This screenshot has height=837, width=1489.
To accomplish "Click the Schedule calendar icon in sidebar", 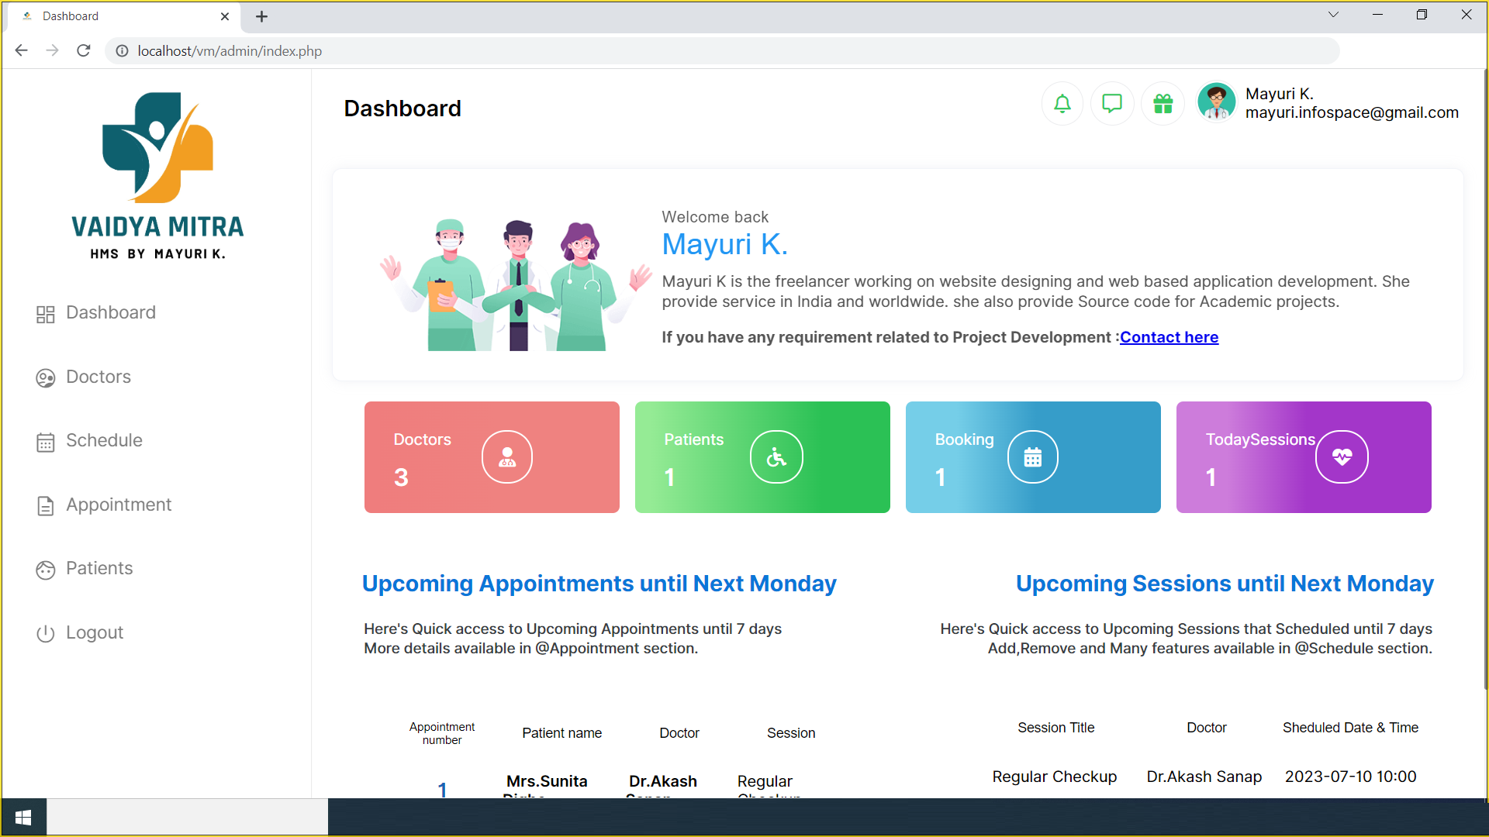I will [46, 442].
